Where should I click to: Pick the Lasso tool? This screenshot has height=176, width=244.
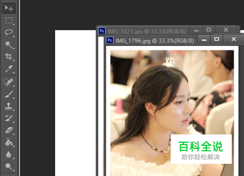[x=9, y=32]
